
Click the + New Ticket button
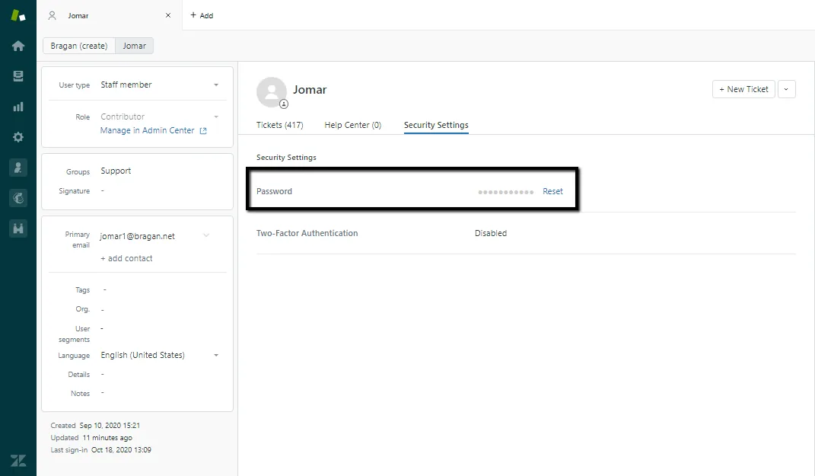(743, 89)
